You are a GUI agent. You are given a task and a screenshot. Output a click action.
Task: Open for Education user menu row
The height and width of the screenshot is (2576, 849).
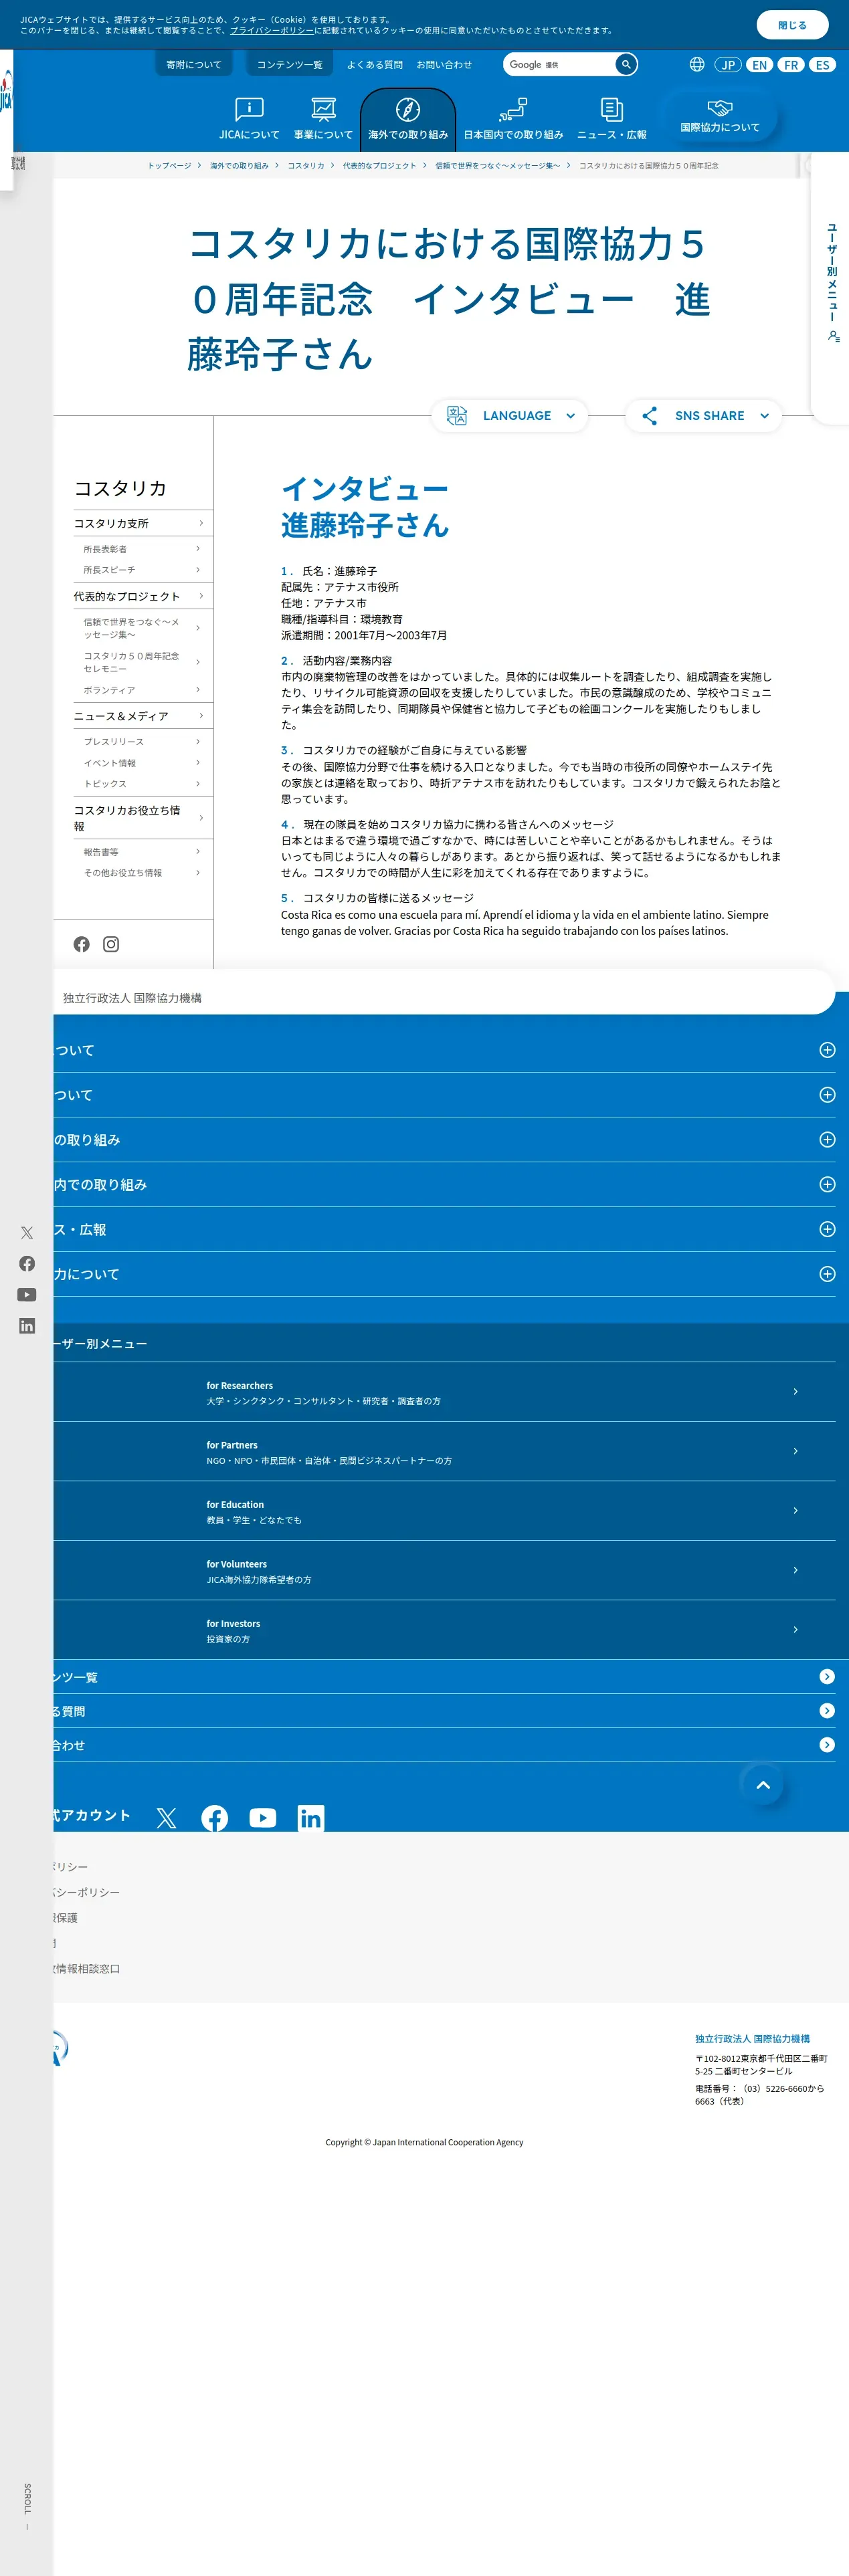click(444, 1511)
